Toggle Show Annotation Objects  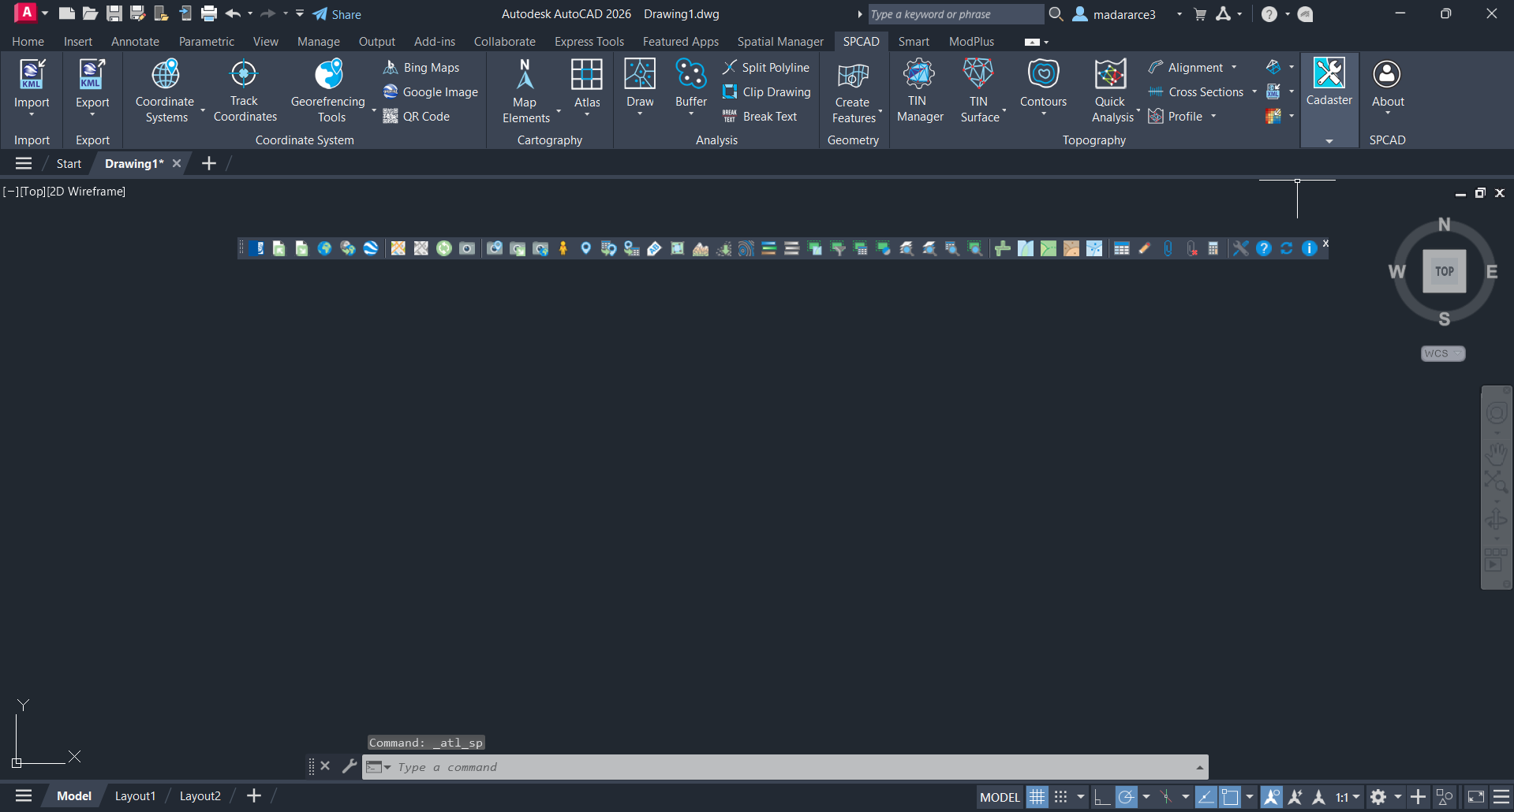tap(1271, 797)
